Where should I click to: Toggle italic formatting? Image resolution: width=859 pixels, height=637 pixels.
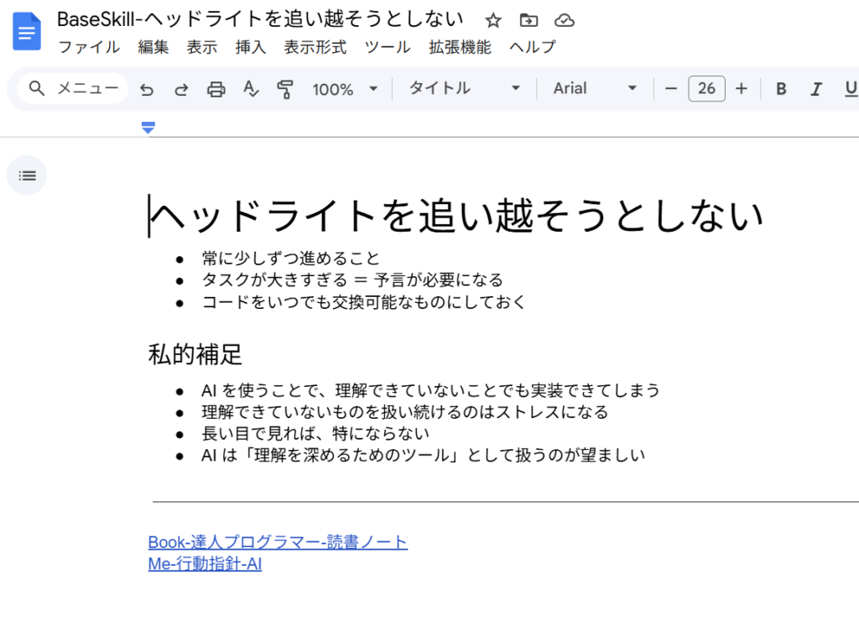pyautogui.click(x=815, y=89)
